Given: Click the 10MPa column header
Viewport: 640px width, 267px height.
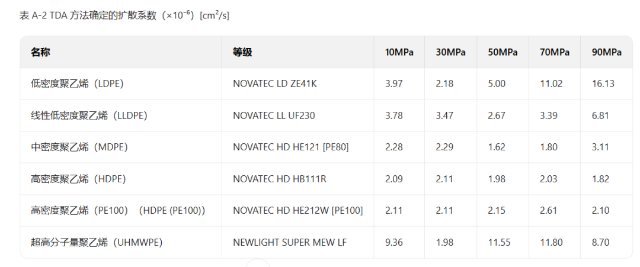Looking at the screenshot, I should pos(399,52).
